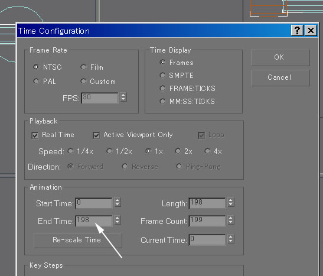Adjust Length spinner arrows

click(230, 202)
